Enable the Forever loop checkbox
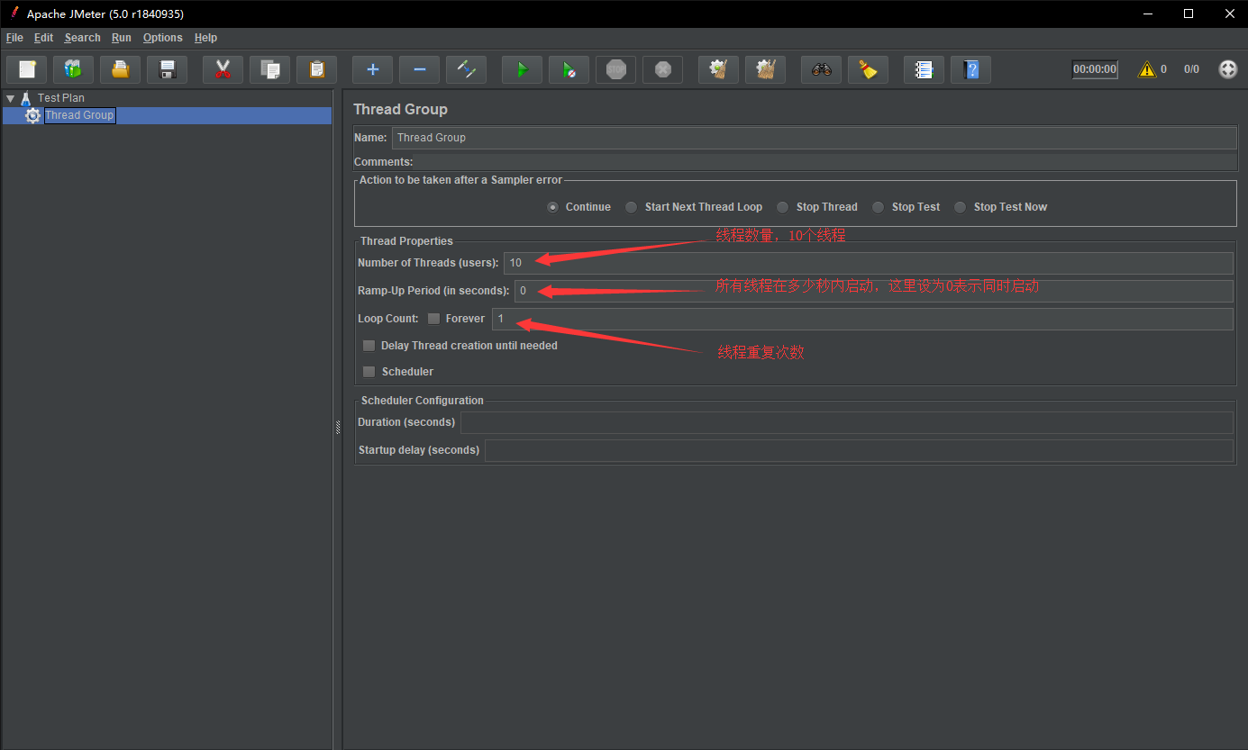The height and width of the screenshot is (750, 1248). (434, 319)
